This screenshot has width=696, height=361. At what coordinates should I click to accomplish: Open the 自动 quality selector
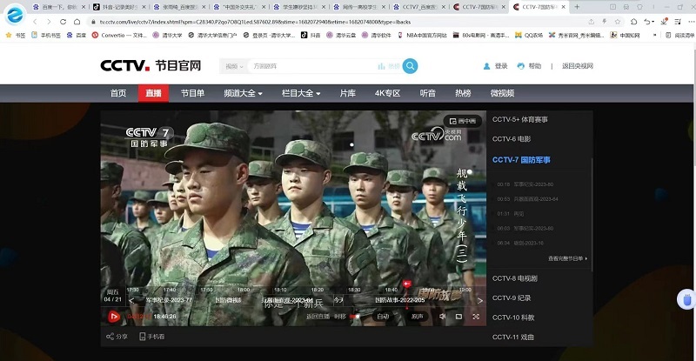pos(383,316)
